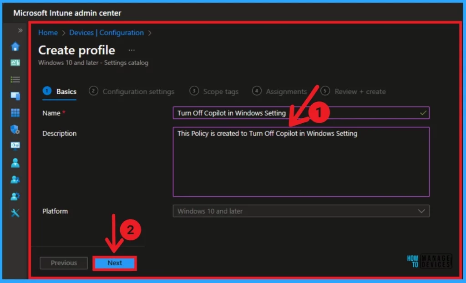The width and height of the screenshot is (466, 283).
Task: Open Users person icon in sidebar
Action: pos(15,162)
